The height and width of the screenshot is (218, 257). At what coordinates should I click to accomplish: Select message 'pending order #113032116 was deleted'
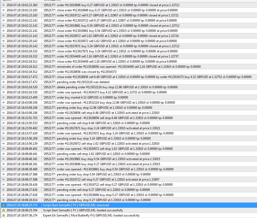[x=76, y=82]
